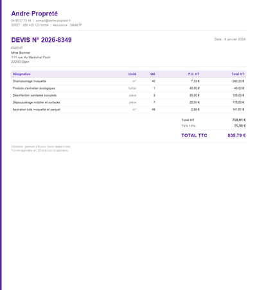Click the m² unit of Aspiration sols
This screenshot has height=290, width=257.
pyautogui.click(x=134, y=110)
